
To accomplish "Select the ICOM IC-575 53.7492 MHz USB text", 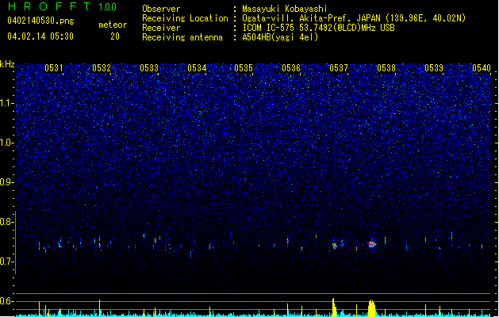I will 319,28.
